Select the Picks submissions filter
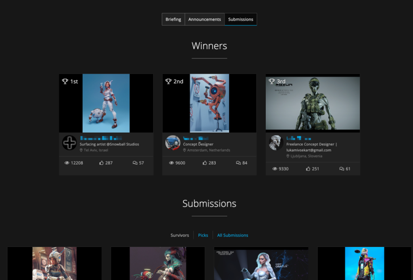 (x=203, y=235)
